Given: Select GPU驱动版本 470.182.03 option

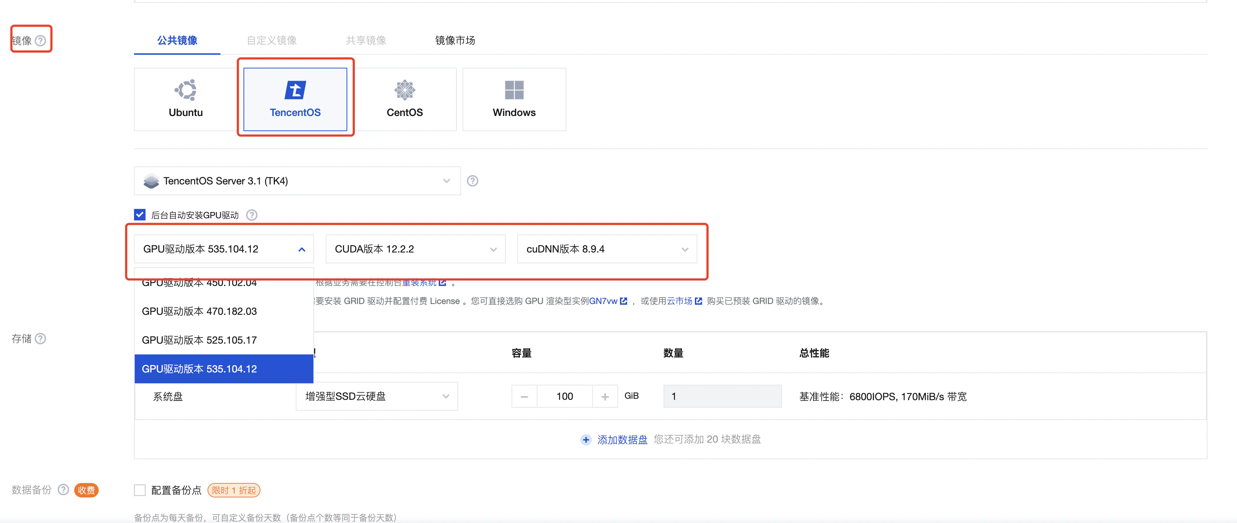Looking at the screenshot, I should pos(199,311).
